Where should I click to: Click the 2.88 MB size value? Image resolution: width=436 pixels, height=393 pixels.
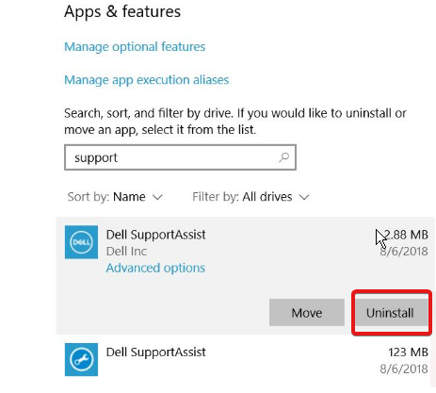pos(405,235)
